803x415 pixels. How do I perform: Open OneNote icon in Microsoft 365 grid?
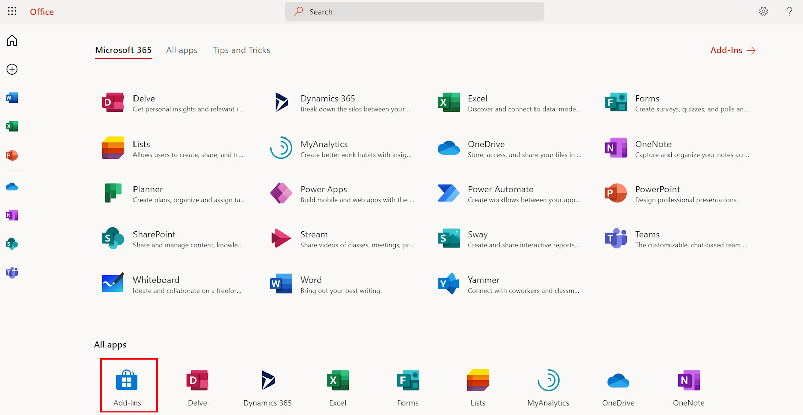tap(616, 148)
